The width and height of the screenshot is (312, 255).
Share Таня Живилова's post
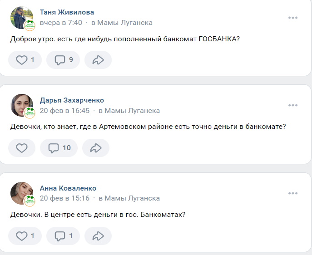[98, 60]
